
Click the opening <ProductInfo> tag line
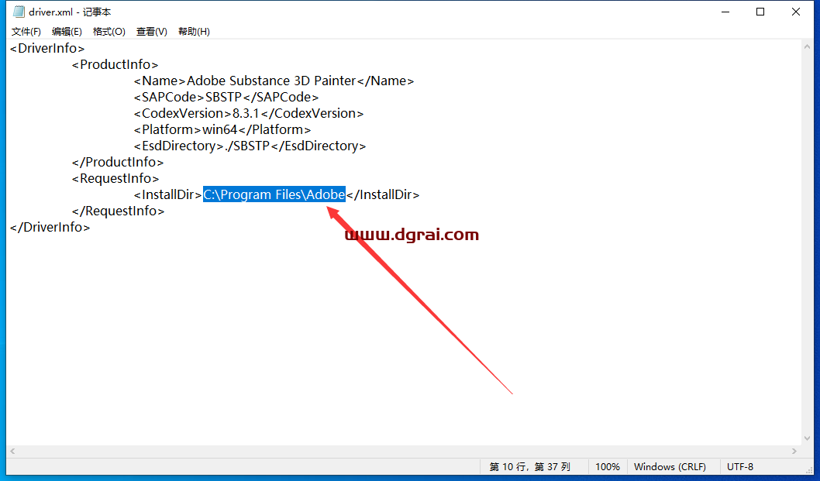[x=115, y=64]
